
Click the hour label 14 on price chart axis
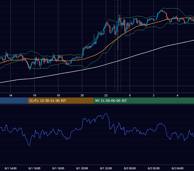coord(11,95)
